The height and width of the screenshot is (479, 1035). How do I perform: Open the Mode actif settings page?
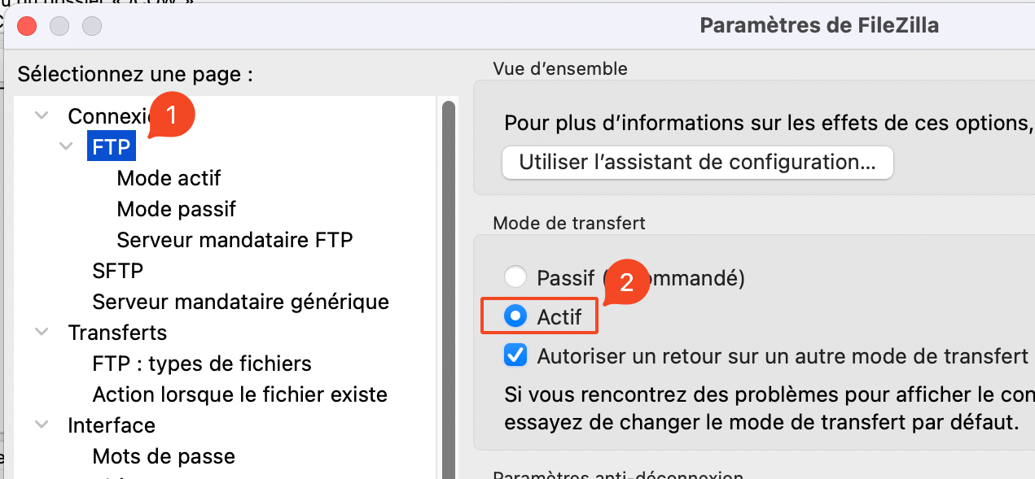(169, 178)
